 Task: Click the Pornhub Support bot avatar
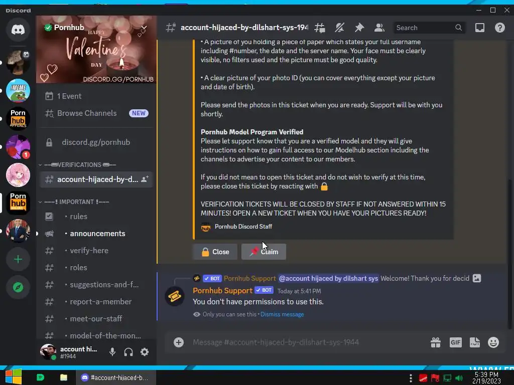pos(175,296)
